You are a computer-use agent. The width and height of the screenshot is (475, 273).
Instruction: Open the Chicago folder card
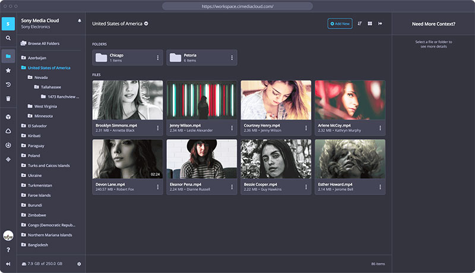[x=128, y=58]
